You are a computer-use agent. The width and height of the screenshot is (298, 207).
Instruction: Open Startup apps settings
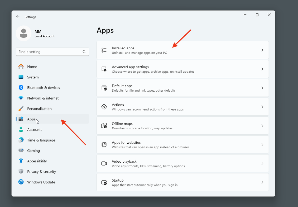pyautogui.click(x=183, y=182)
